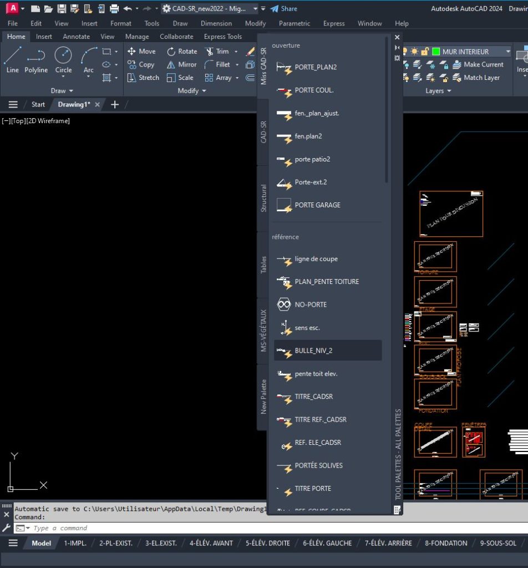The image size is (528, 568).
Task: Open the Dimension menu
Action: (216, 23)
